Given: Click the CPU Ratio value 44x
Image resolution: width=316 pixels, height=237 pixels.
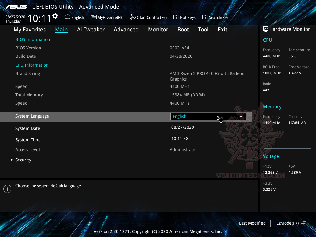Looking at the screenshot, I should 266,90.
